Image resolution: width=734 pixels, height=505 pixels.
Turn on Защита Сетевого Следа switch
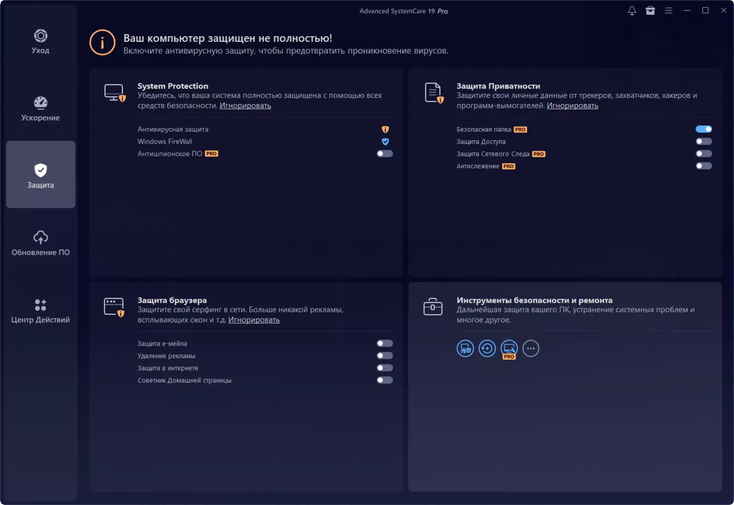[704, 153]
